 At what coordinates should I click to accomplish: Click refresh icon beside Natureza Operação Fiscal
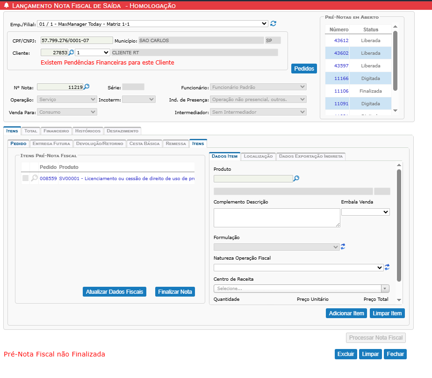click(x=387, y=267)
